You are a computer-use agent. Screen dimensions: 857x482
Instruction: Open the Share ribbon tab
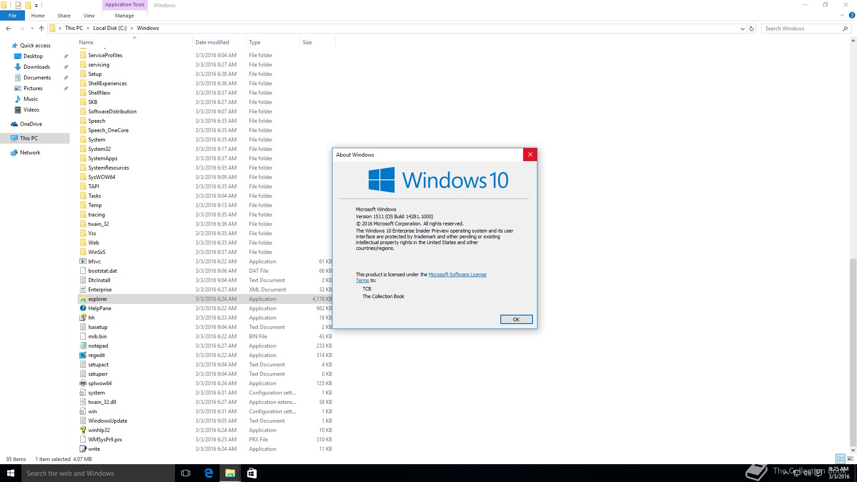[64, 16]
